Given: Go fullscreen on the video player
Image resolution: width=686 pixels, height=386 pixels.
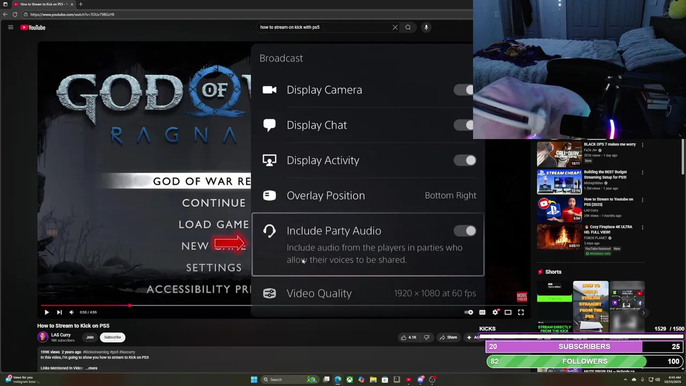Looking at the screenshot, I should [x=521, y=312].
